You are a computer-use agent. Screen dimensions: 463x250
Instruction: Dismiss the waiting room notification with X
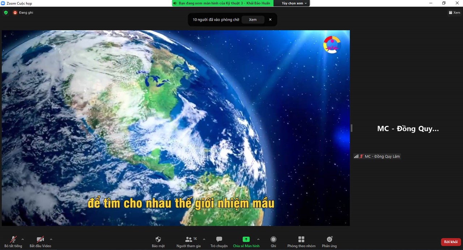coord(270,20)
